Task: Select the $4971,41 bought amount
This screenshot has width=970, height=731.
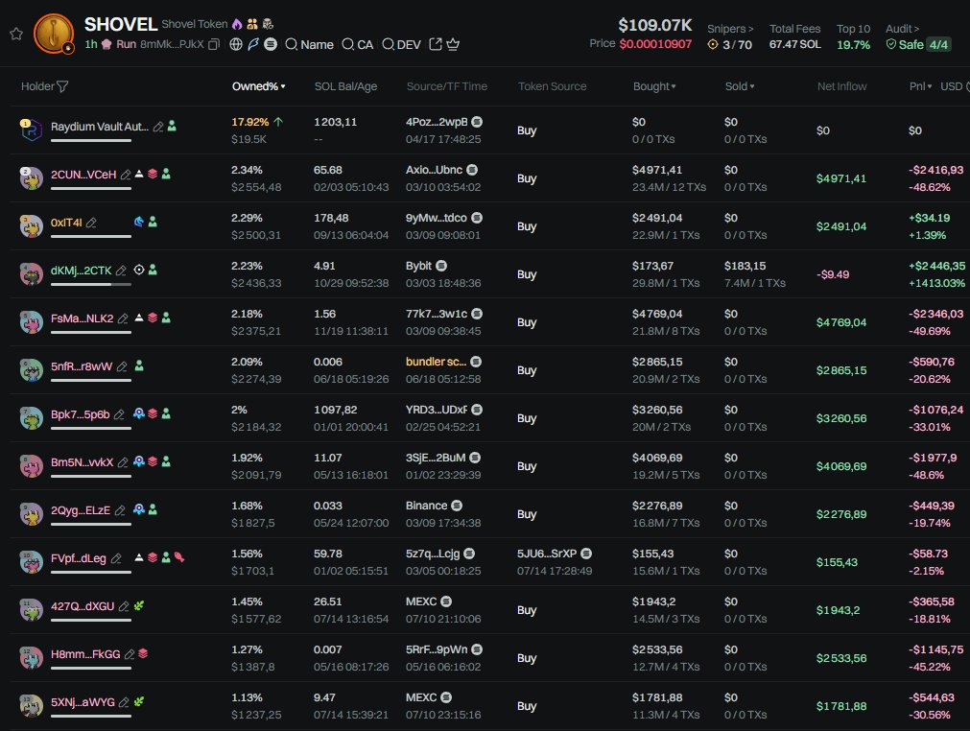Action: pyautogui.click(x=657, y=170)
